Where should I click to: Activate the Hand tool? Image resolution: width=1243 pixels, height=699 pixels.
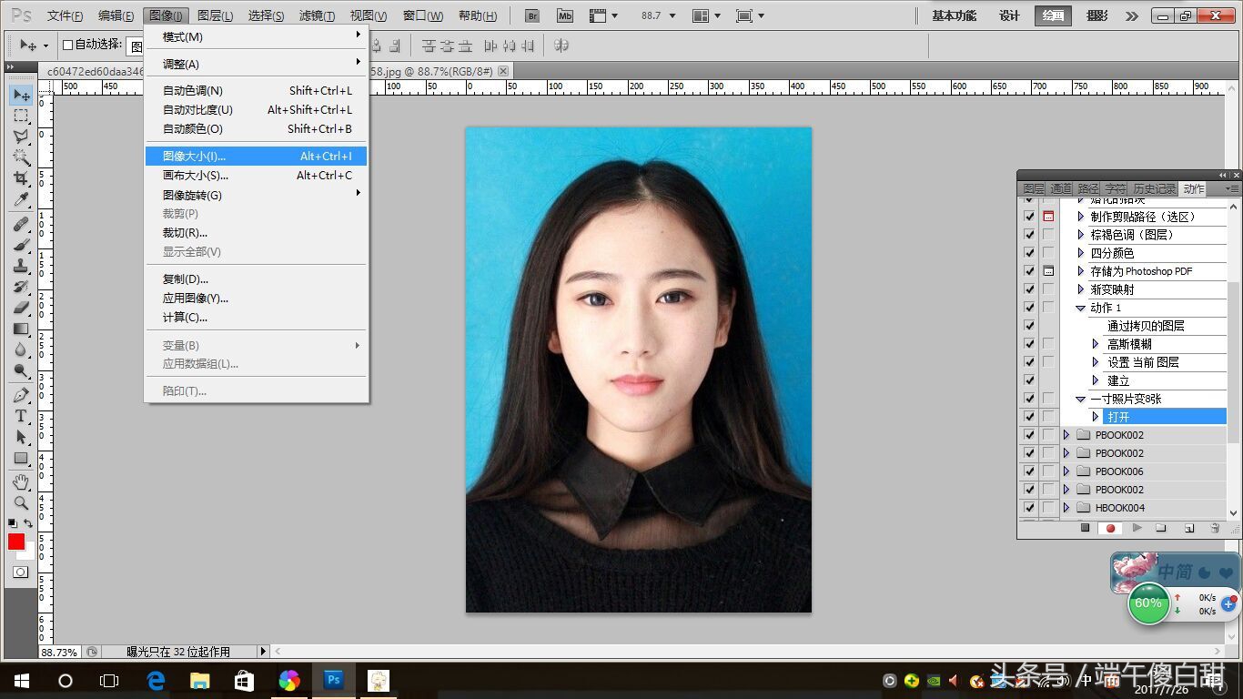[21, 481]
